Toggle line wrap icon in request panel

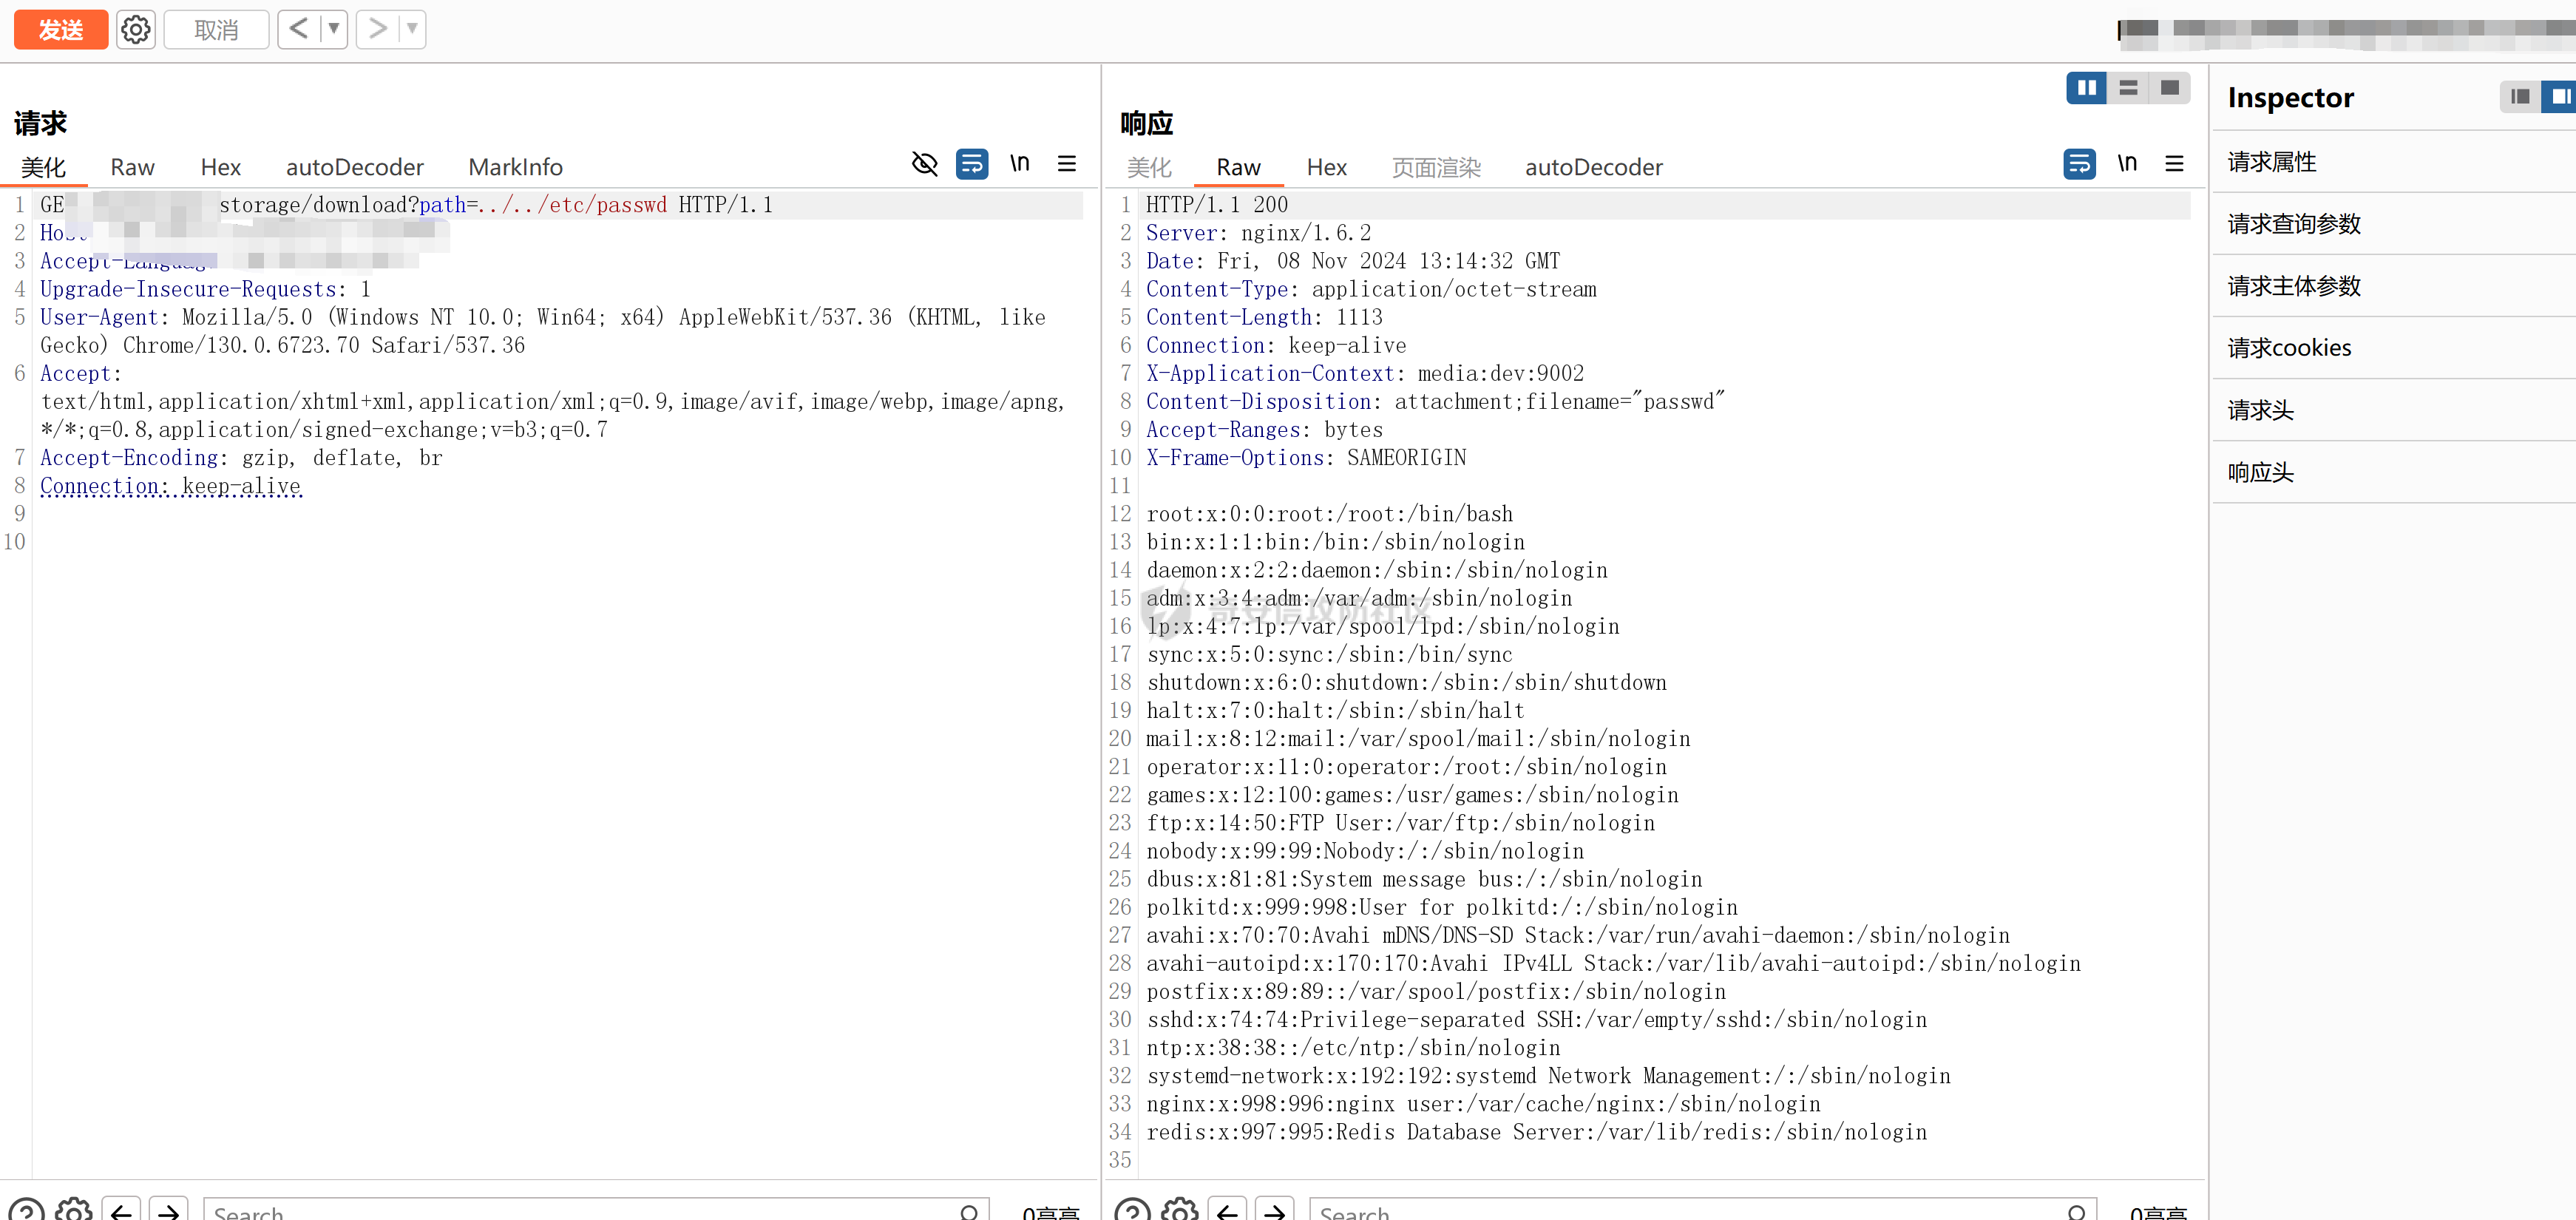(x=971, y=164)
